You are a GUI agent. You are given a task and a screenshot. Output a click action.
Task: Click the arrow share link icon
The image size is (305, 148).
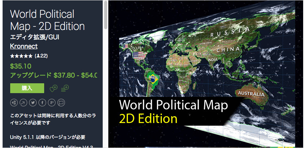coord(23,102)
